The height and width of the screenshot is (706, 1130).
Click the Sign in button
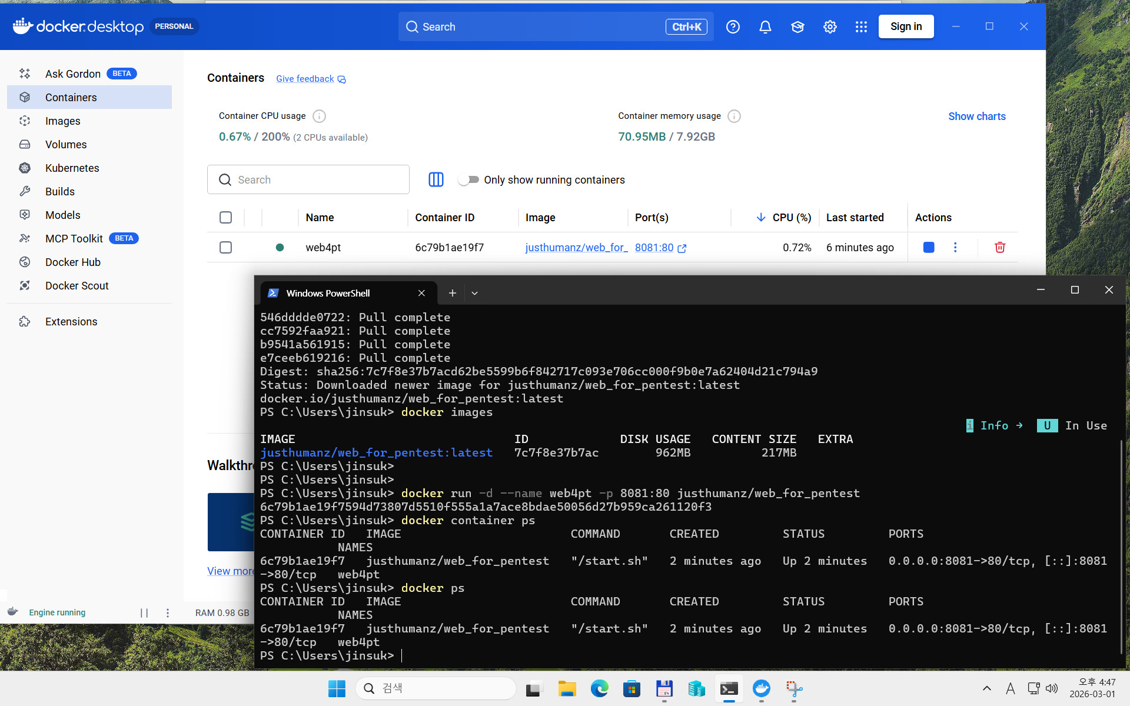[x=906, y=26]
